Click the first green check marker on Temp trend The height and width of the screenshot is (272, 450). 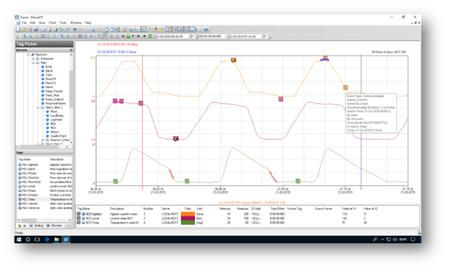[116, 181]
